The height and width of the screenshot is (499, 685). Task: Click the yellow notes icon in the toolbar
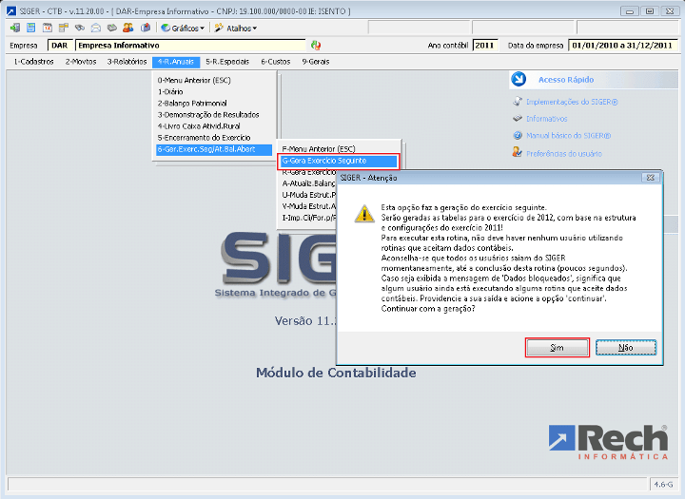click(x=64, y=28)
